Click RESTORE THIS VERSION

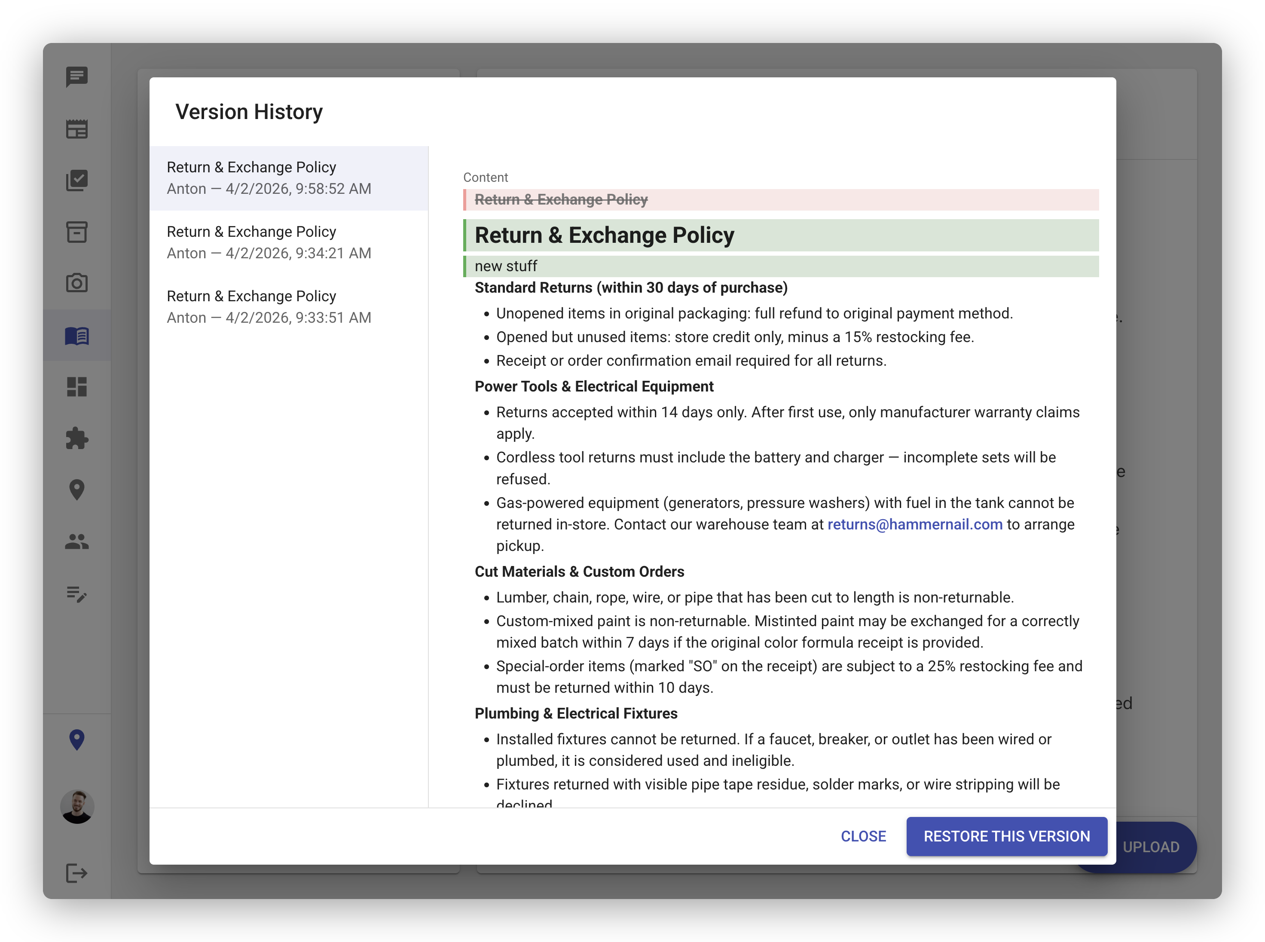[1006, 836]
